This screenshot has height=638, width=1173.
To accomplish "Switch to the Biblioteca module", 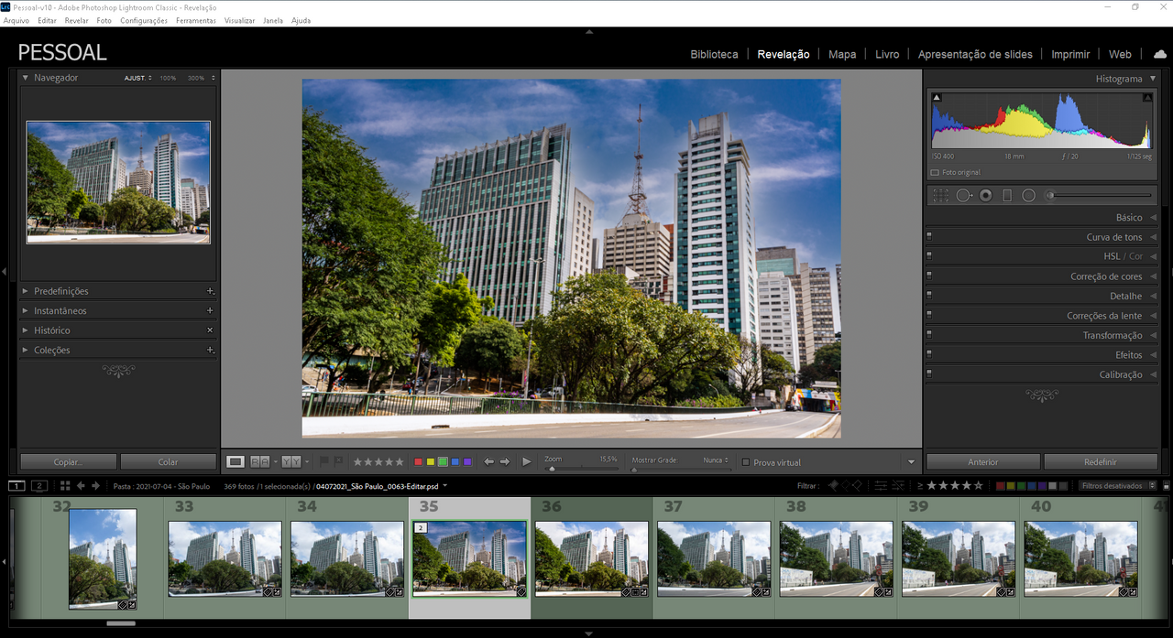I will [714, 54].
